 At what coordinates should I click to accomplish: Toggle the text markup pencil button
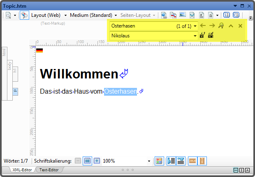point(25,15)
